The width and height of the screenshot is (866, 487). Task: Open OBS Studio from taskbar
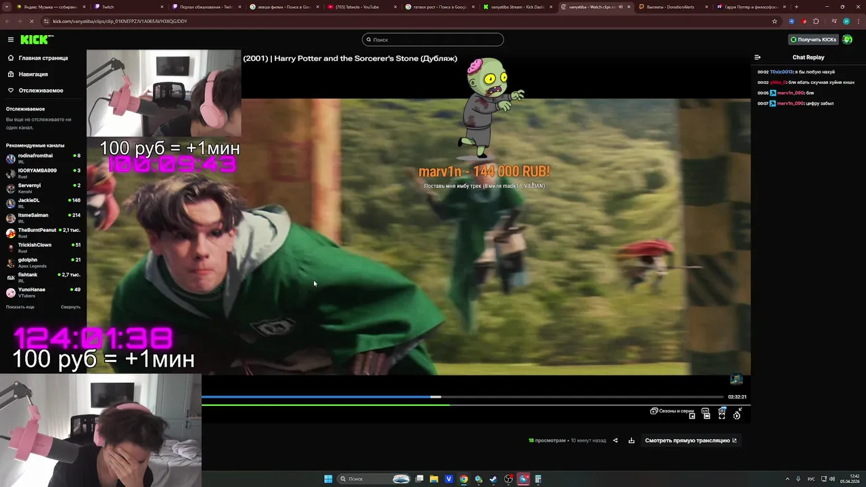pos(508,479)
